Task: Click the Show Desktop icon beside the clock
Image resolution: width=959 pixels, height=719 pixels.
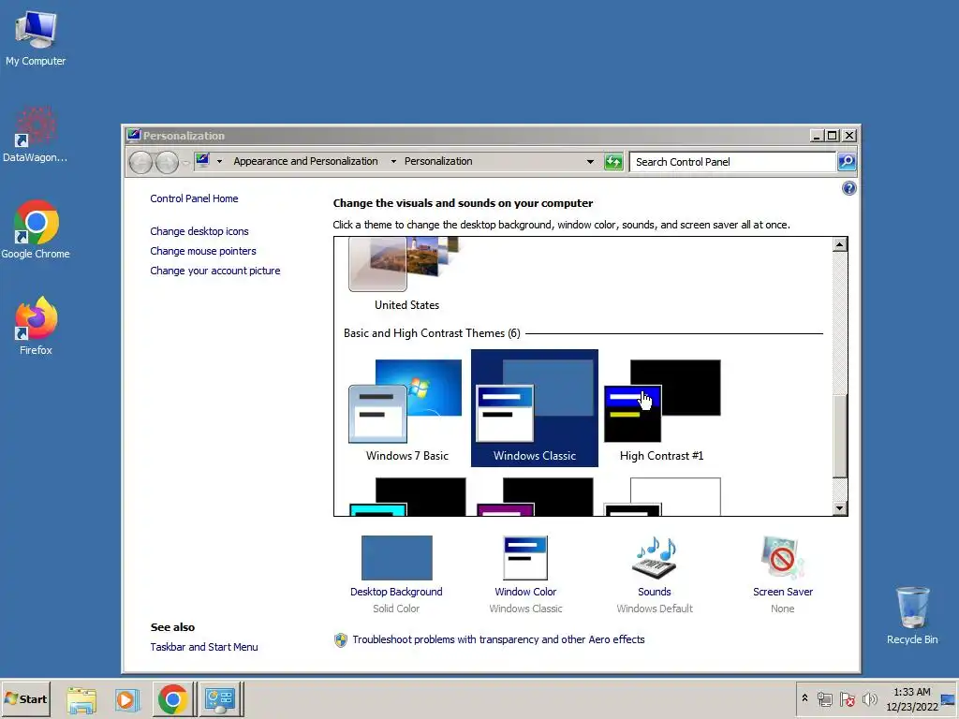Action: 950,698
